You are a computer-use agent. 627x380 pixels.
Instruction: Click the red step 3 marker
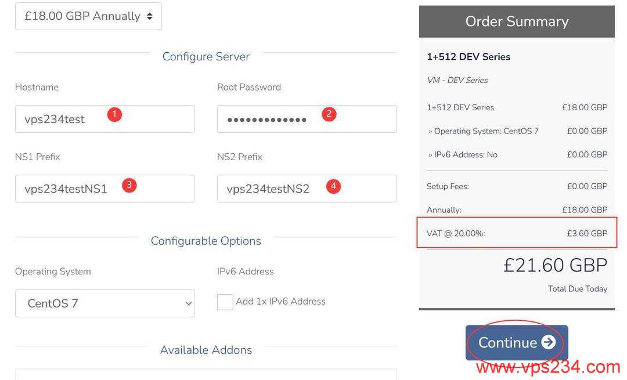pyautogui.click(x=129, y=186)
